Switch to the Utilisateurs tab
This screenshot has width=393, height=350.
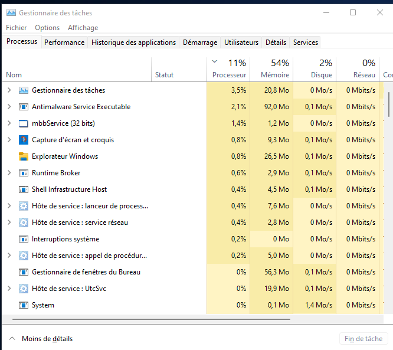pyautogui.click(x=241, y=42)
